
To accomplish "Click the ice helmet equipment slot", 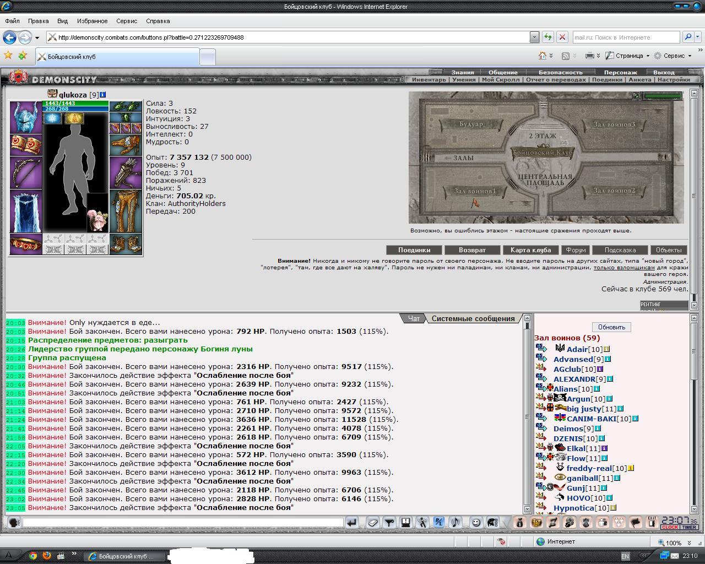I will click(x=26, y=117).
